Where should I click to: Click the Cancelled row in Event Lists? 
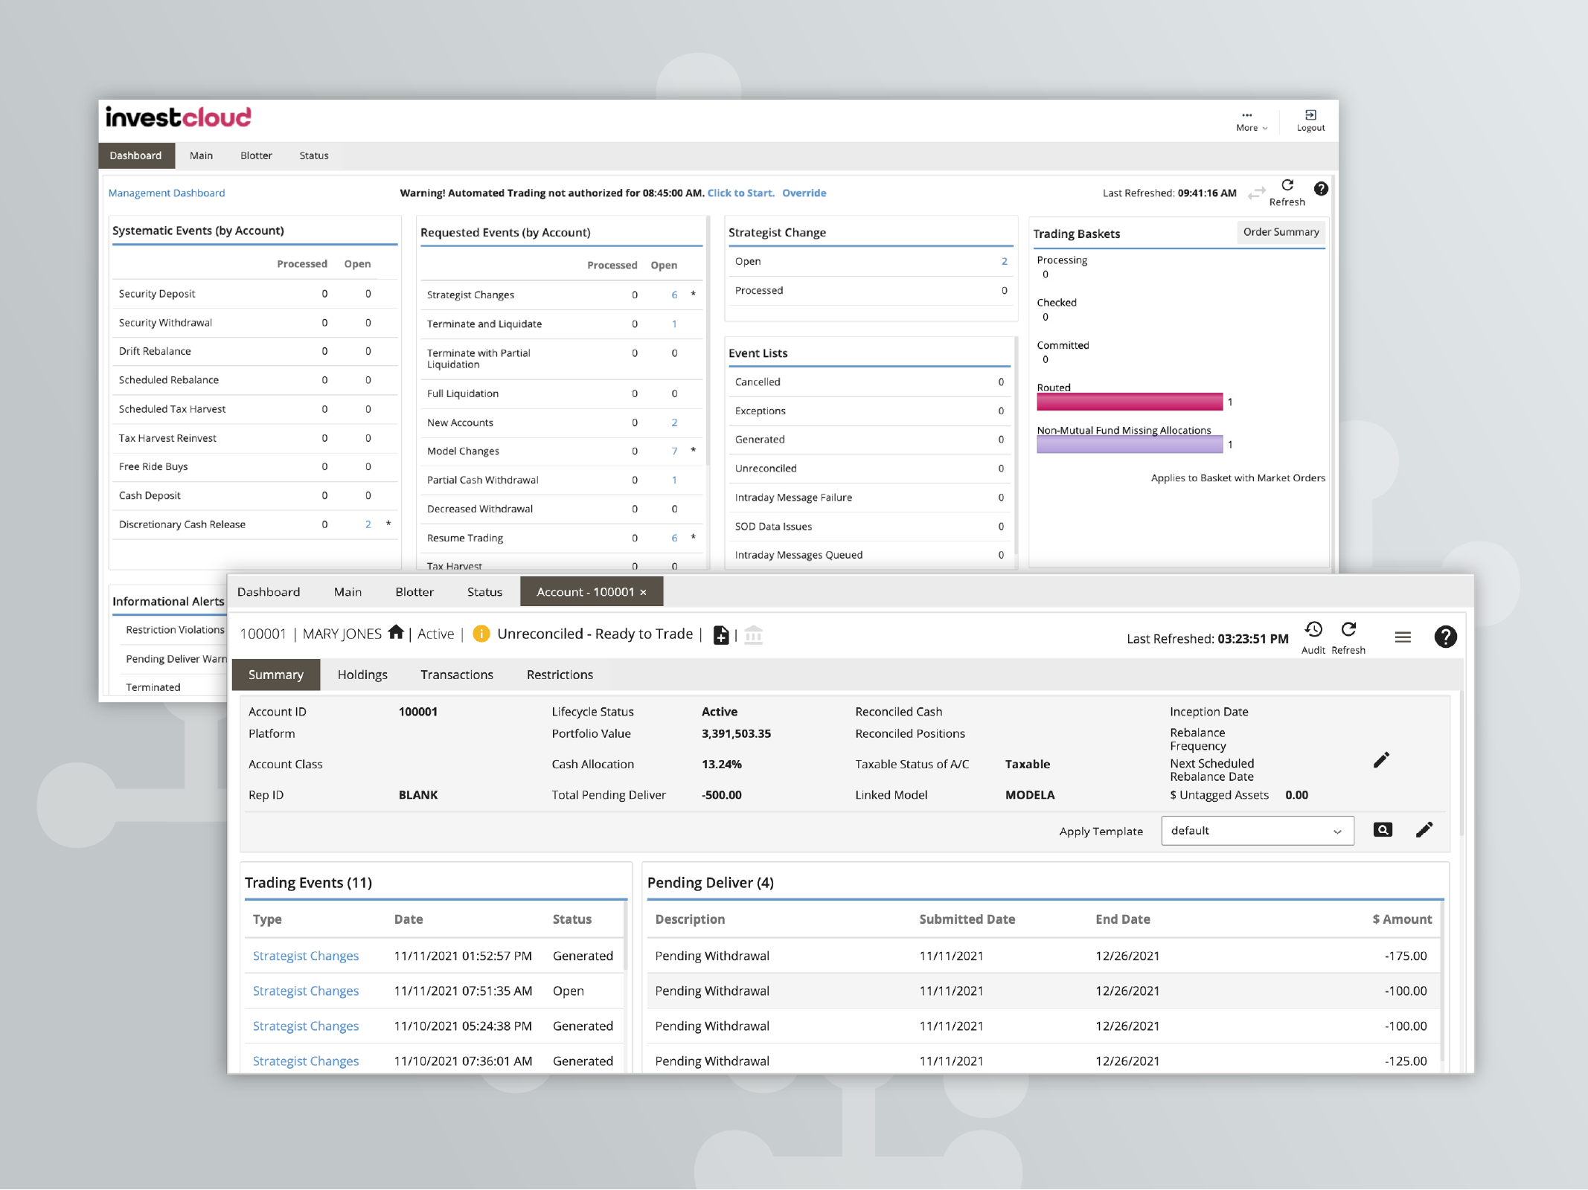[869, 382]
